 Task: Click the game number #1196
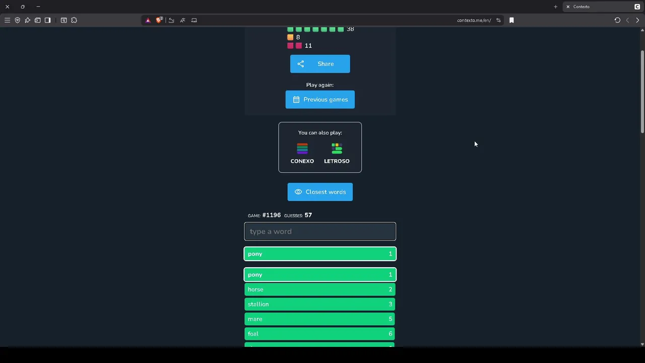[272, 215]
